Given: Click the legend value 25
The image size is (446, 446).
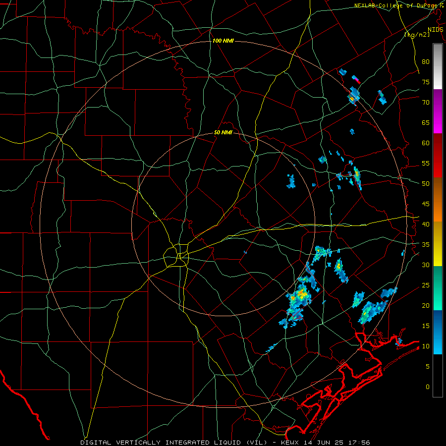Looking at the screenshot, I should 426,285.
